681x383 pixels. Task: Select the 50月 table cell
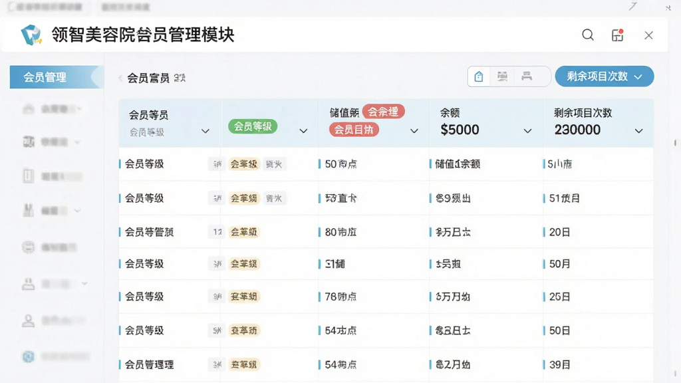tap(559, 264)
